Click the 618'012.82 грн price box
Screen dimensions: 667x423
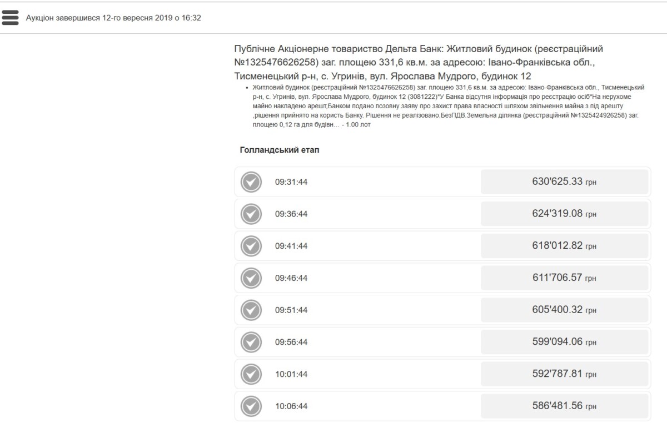pos(564,246)
